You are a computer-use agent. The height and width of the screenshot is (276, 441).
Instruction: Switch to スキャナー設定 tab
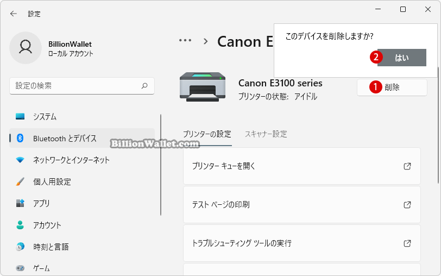(266, 134)
